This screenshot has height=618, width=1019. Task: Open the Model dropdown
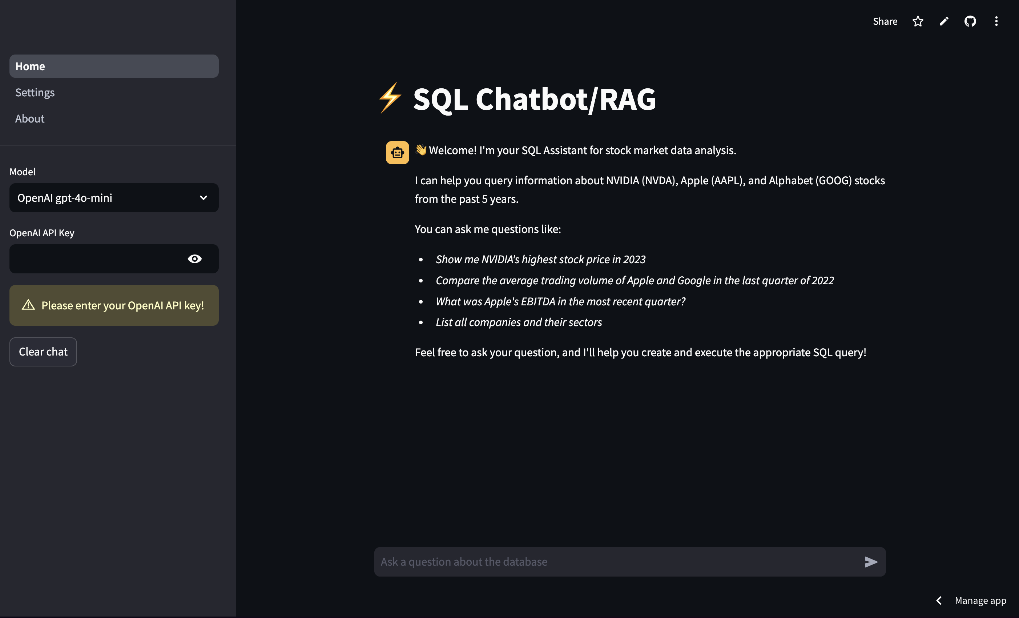114,198
